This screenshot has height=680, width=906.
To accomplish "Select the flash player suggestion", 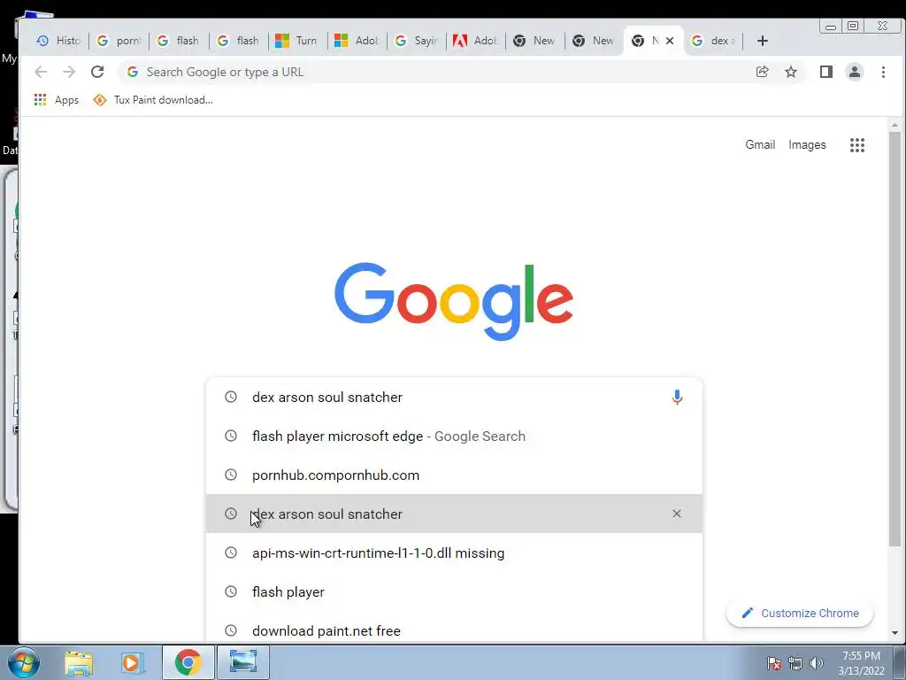I will 454,591.
